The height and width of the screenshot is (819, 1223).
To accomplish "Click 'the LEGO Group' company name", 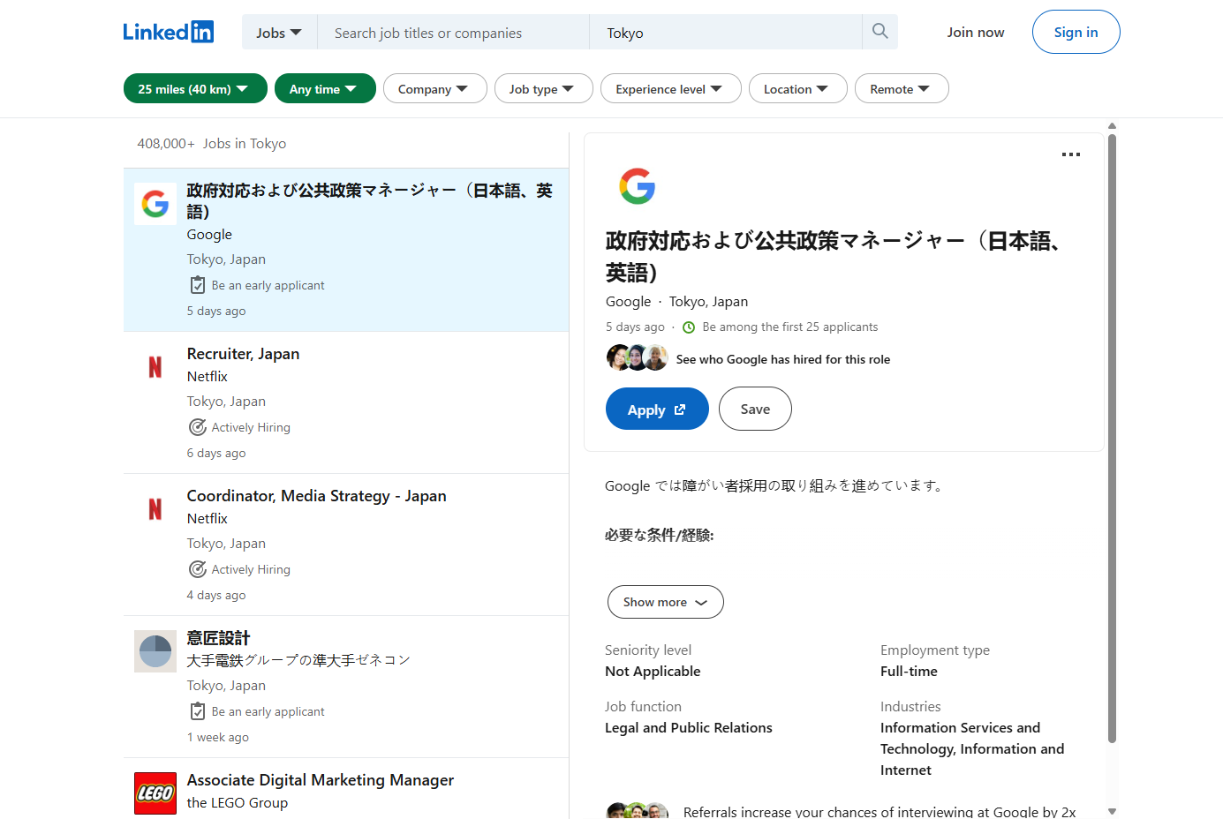I will point(237,803).
